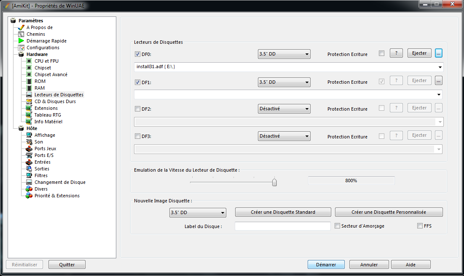This screenshot has width=464, height=276.
Task: Click Créer une Disquette Standard
Action: coord(283,212)
